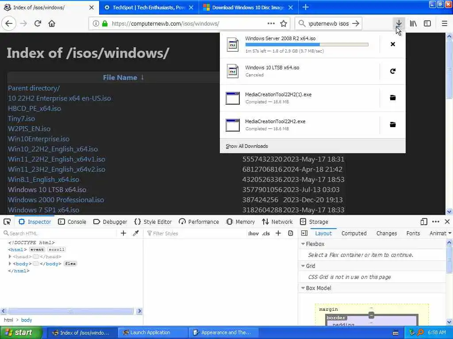Image resolution: width=453 pixels, height=339 pixels.
Task: Reload the current page
Action: click(x=38, y=24)
